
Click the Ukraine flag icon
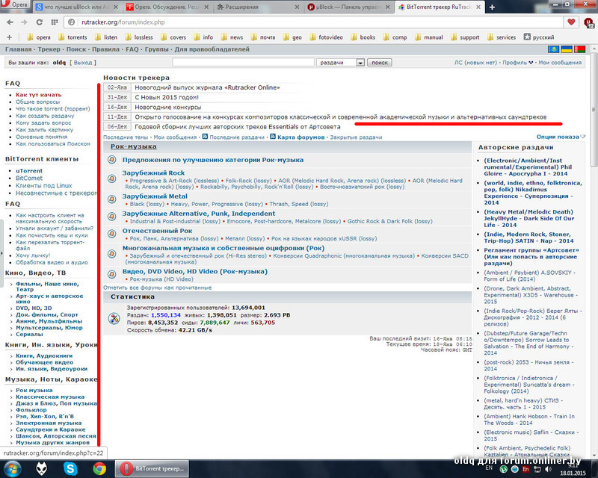(x=567, y=49)
